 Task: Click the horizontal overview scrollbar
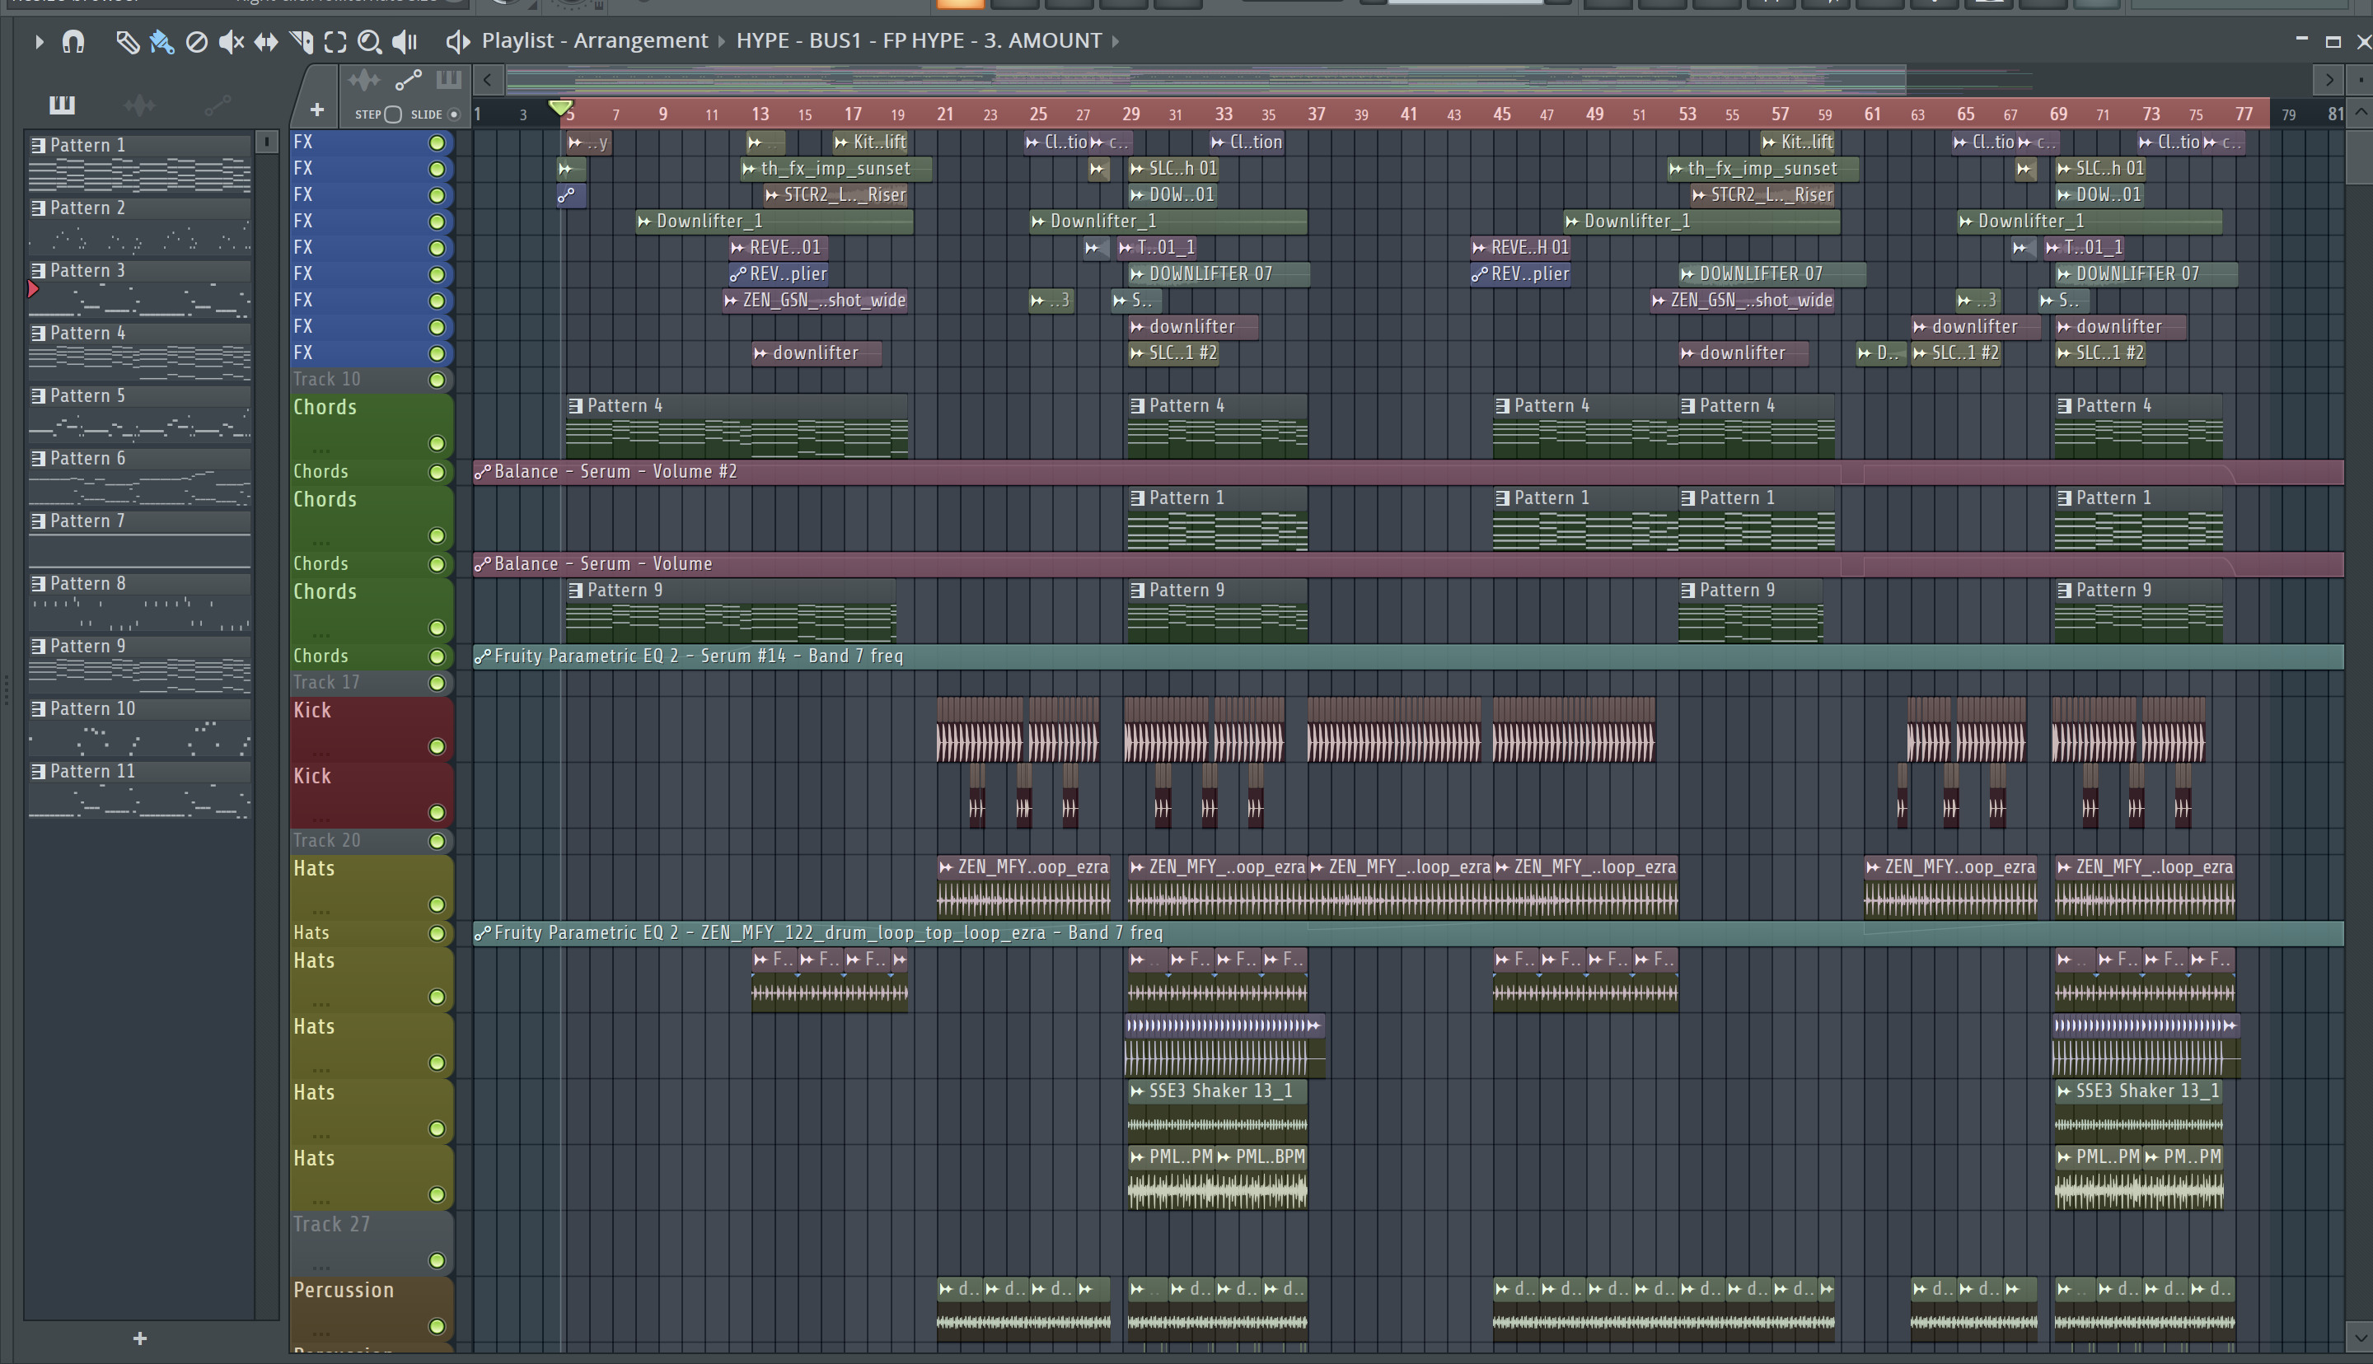(1206, 81)
